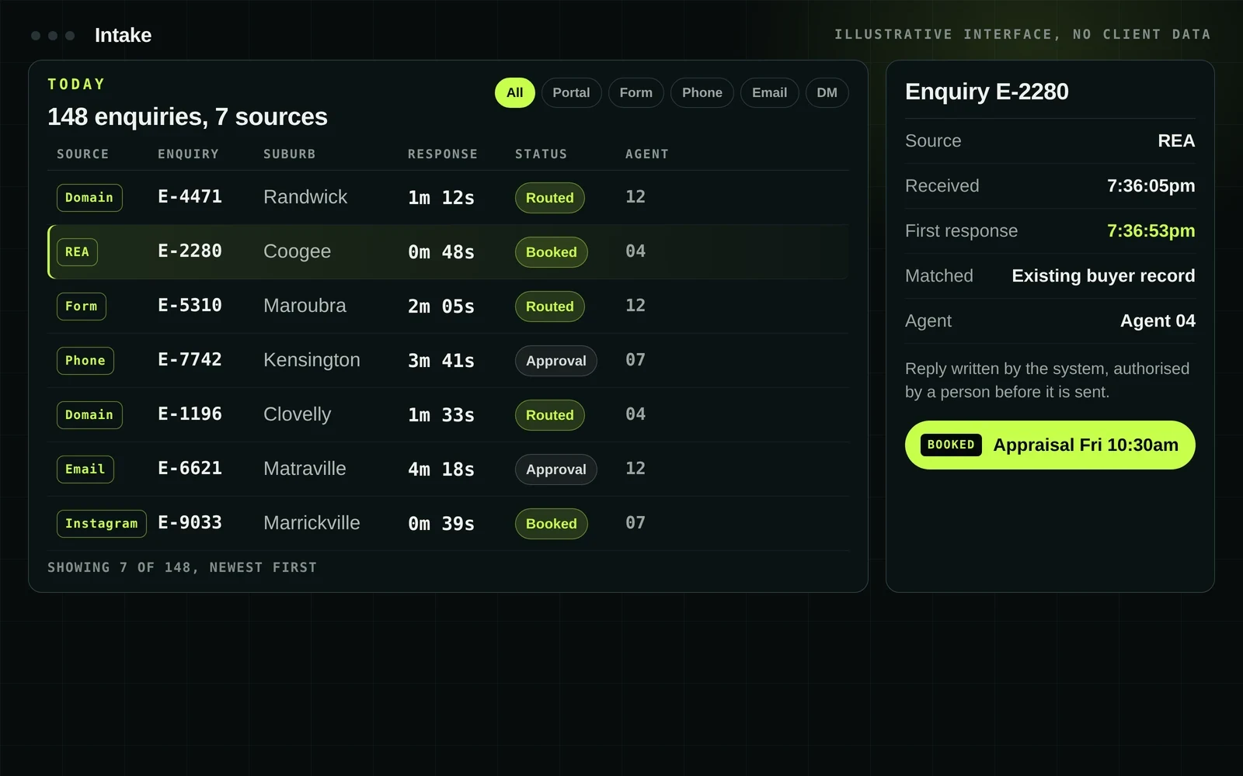Open enquiry E-9033

pos(190,522)
